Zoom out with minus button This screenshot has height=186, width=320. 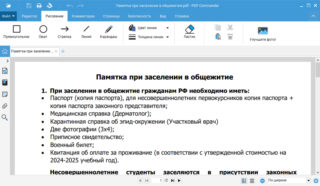tap(262, 181)
